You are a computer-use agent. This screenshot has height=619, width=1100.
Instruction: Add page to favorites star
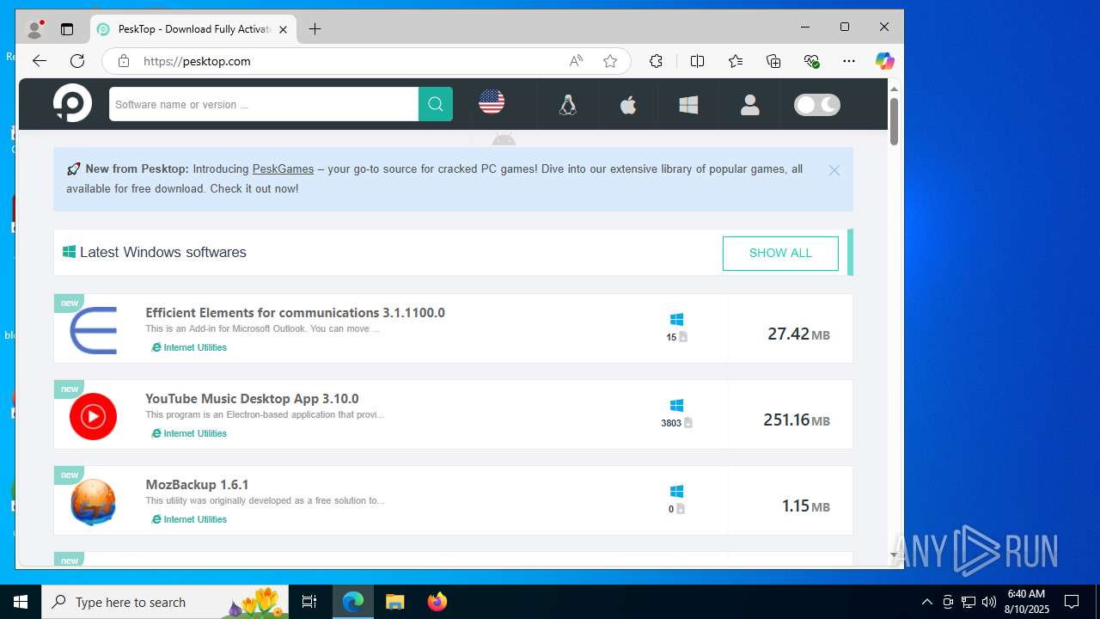point(610,61)
